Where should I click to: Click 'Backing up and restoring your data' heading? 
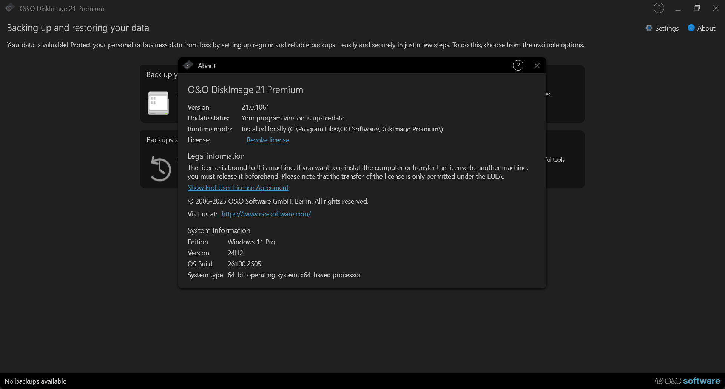tap(78, 28)
